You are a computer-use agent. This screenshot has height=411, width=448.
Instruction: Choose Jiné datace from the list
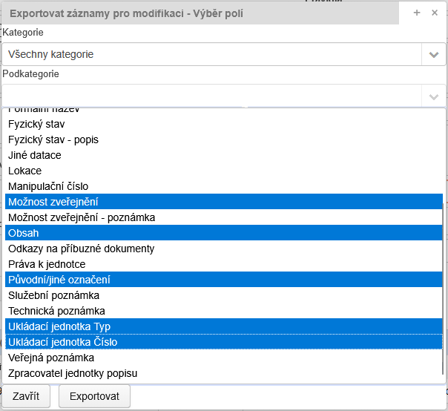point(34,155)
